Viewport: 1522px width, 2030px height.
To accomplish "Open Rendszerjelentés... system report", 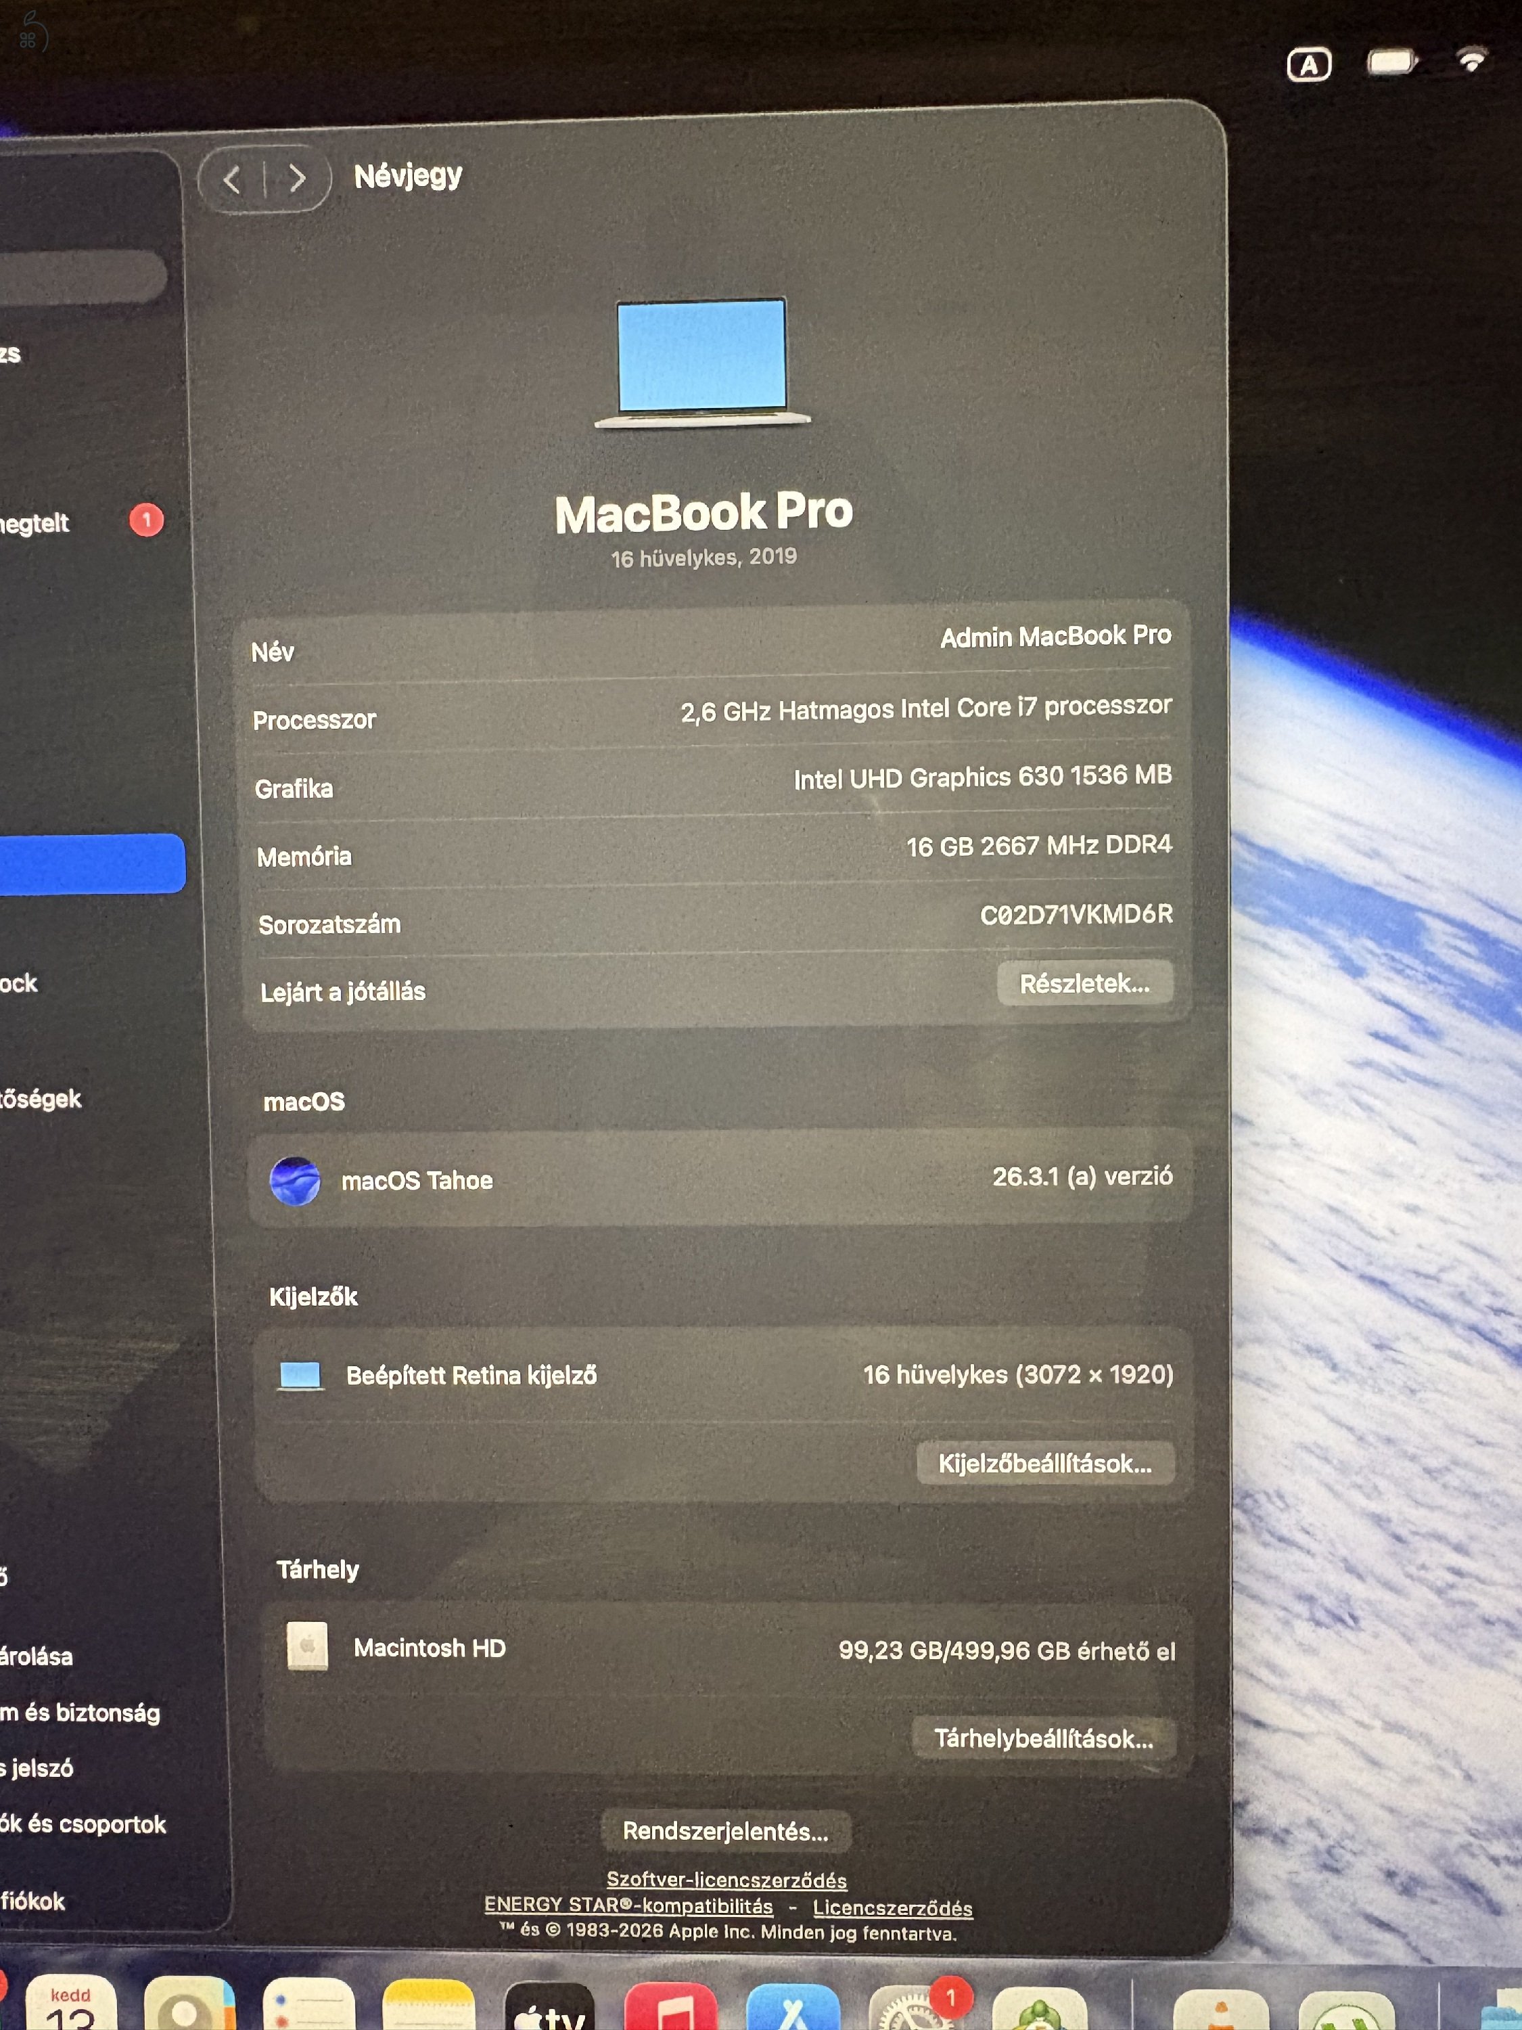I will (x=726, y=1831).
